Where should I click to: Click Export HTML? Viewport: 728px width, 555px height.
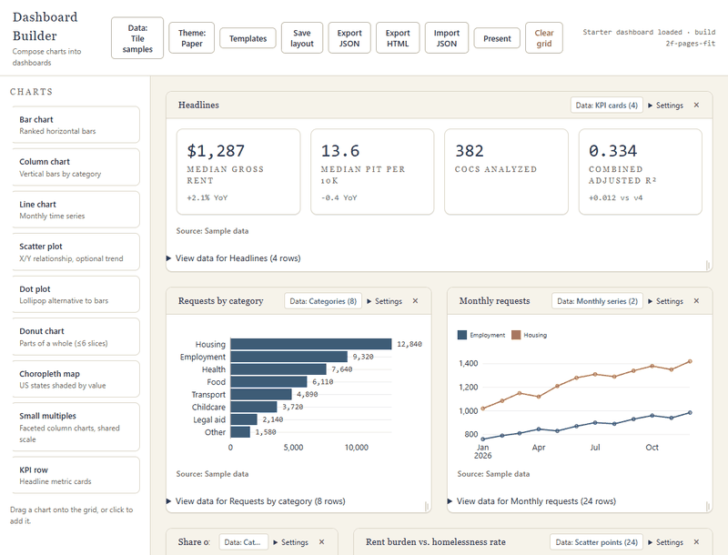point(398,38)
